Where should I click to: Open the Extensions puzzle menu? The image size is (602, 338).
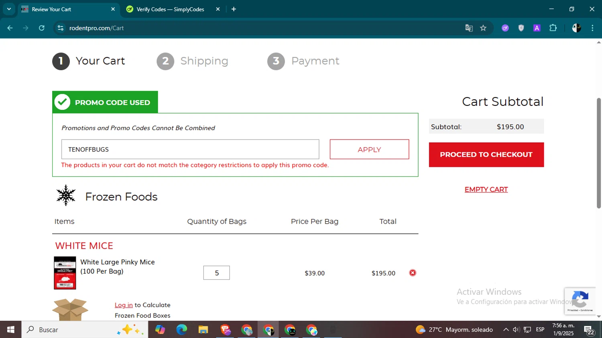(x=553, y=28)
